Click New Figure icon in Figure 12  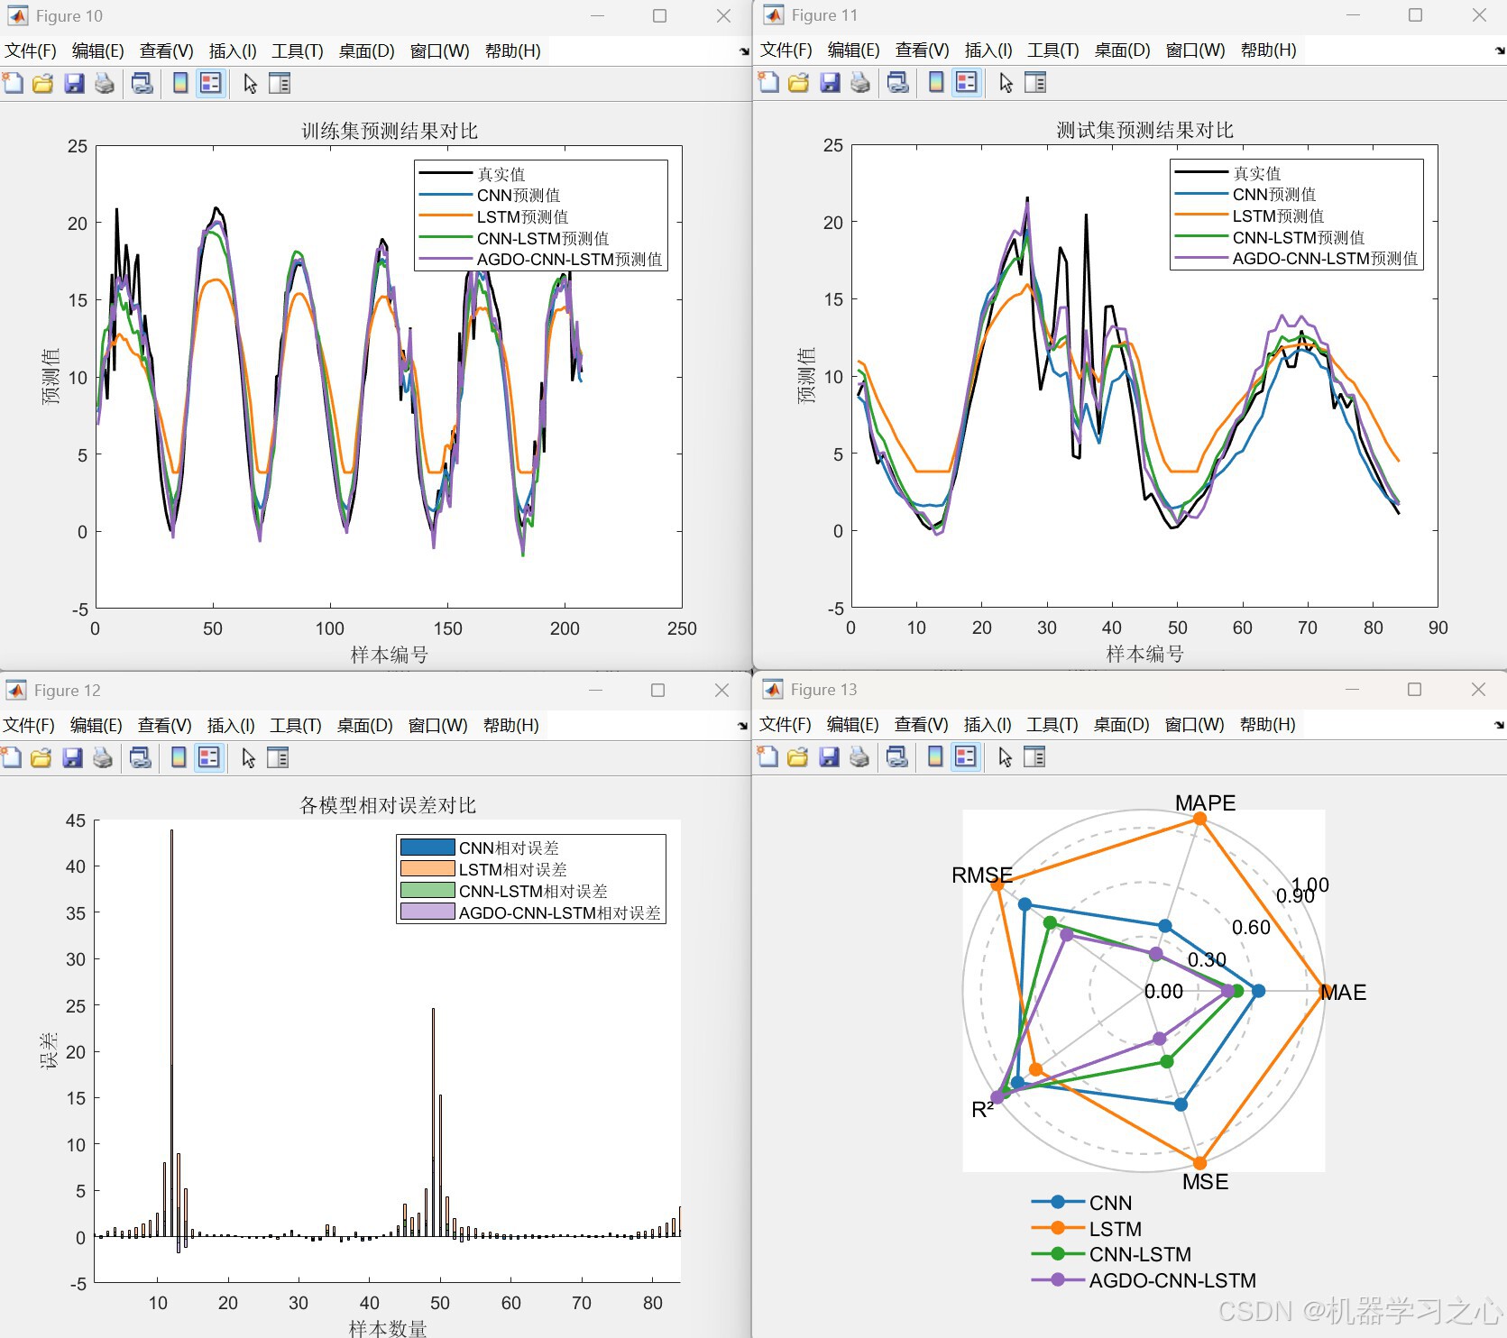click(x=11, y=758)
